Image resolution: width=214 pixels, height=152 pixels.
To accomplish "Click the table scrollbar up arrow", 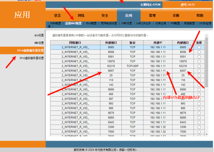I will coord(207,36).
